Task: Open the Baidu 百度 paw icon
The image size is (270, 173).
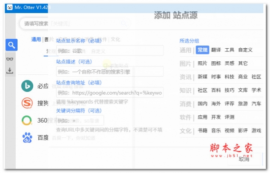Action: 27,137
